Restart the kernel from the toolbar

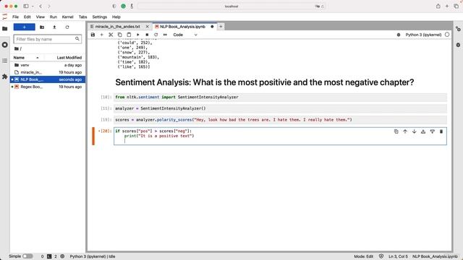click(156, 35)
